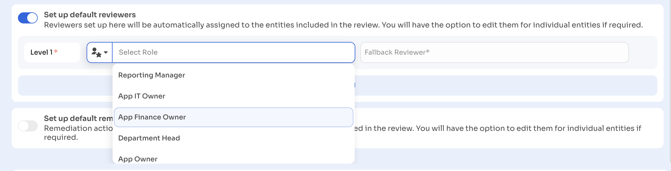
Task: Disable the Set up default reviewers switch
Action: [x=28, y=18]
